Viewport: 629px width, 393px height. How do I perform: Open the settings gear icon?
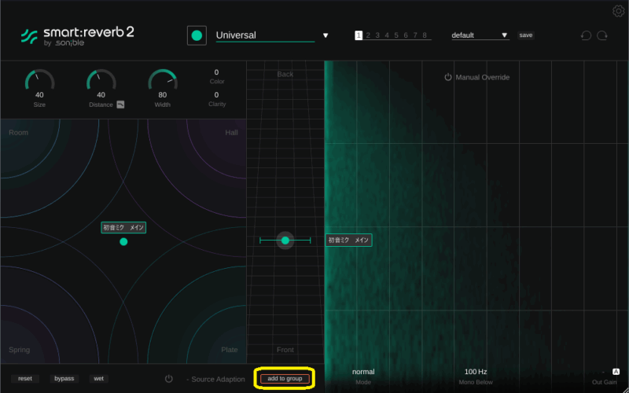coord(618,11)
